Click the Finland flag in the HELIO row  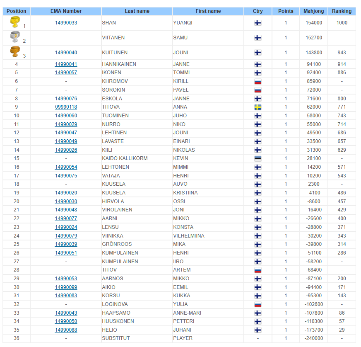(258, 330)
